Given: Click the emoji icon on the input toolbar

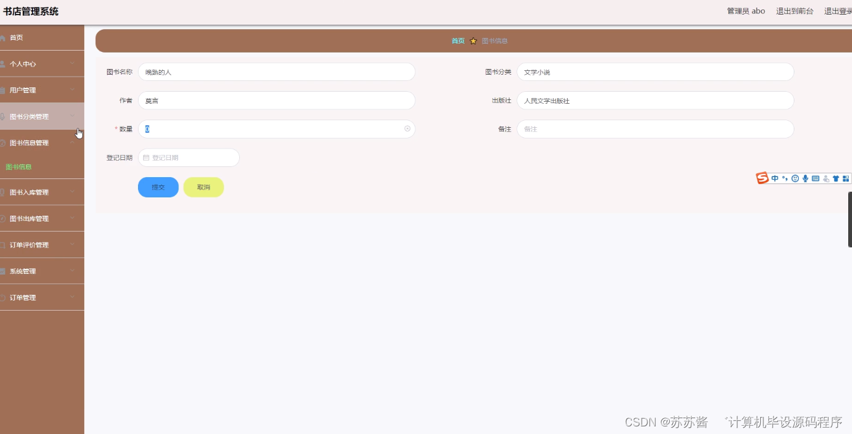Looking at the screenshot, I should [x=795, y=178].
